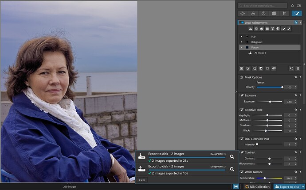Open the Light corrections tab (sun icon)
306x190 pixels.
[243, 14]
